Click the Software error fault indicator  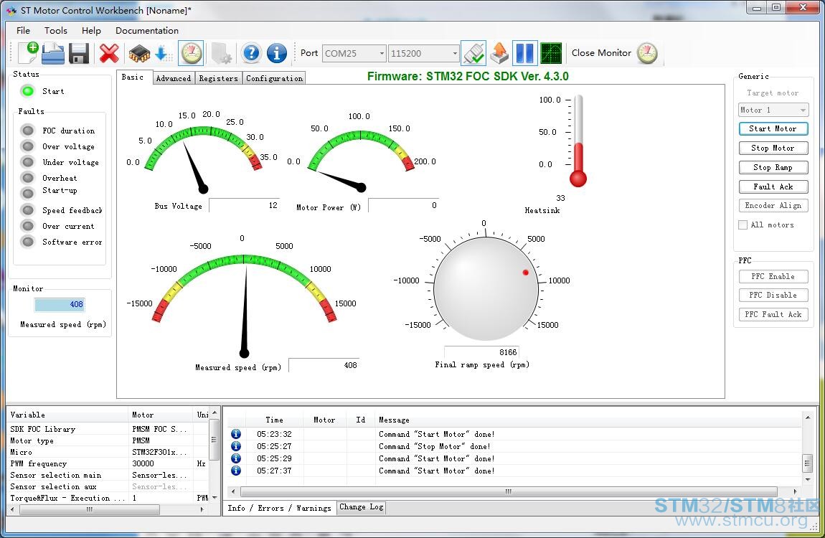coord(27,242)
